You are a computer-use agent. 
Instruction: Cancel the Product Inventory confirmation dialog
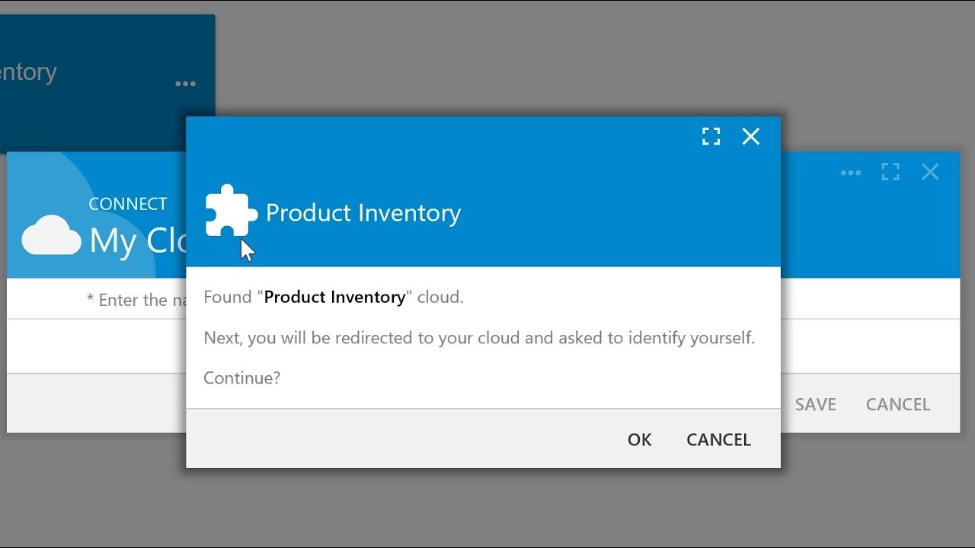click(x=718, y=439)
